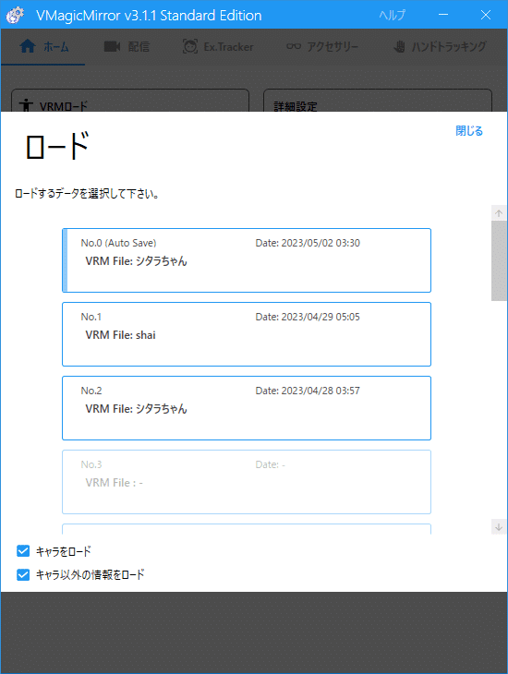The width and height of the screenshot is (508, 674).
Task: Open the ヘルプ menu in title bar
Action: (x=392, y=15)
